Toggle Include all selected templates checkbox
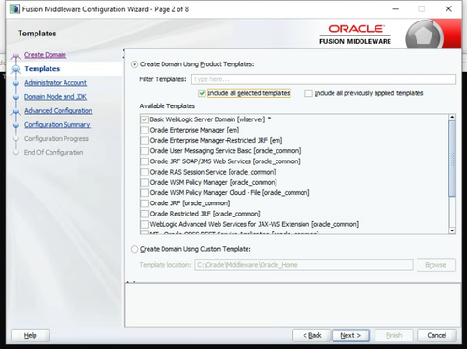The image size is (467, 349). point(202,93)
